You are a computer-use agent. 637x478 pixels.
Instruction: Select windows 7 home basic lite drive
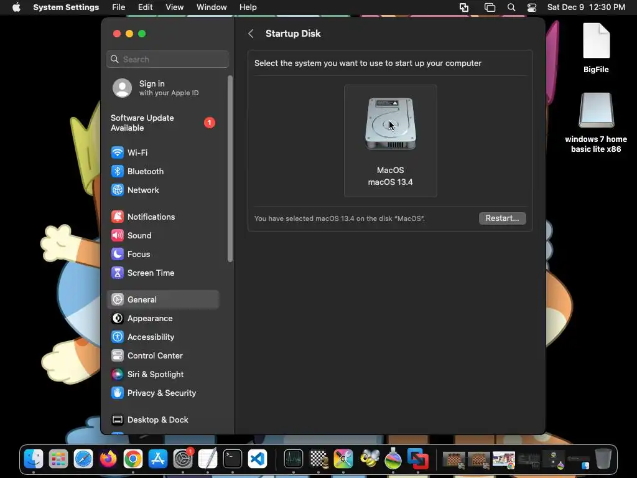[x=596, y=123]
